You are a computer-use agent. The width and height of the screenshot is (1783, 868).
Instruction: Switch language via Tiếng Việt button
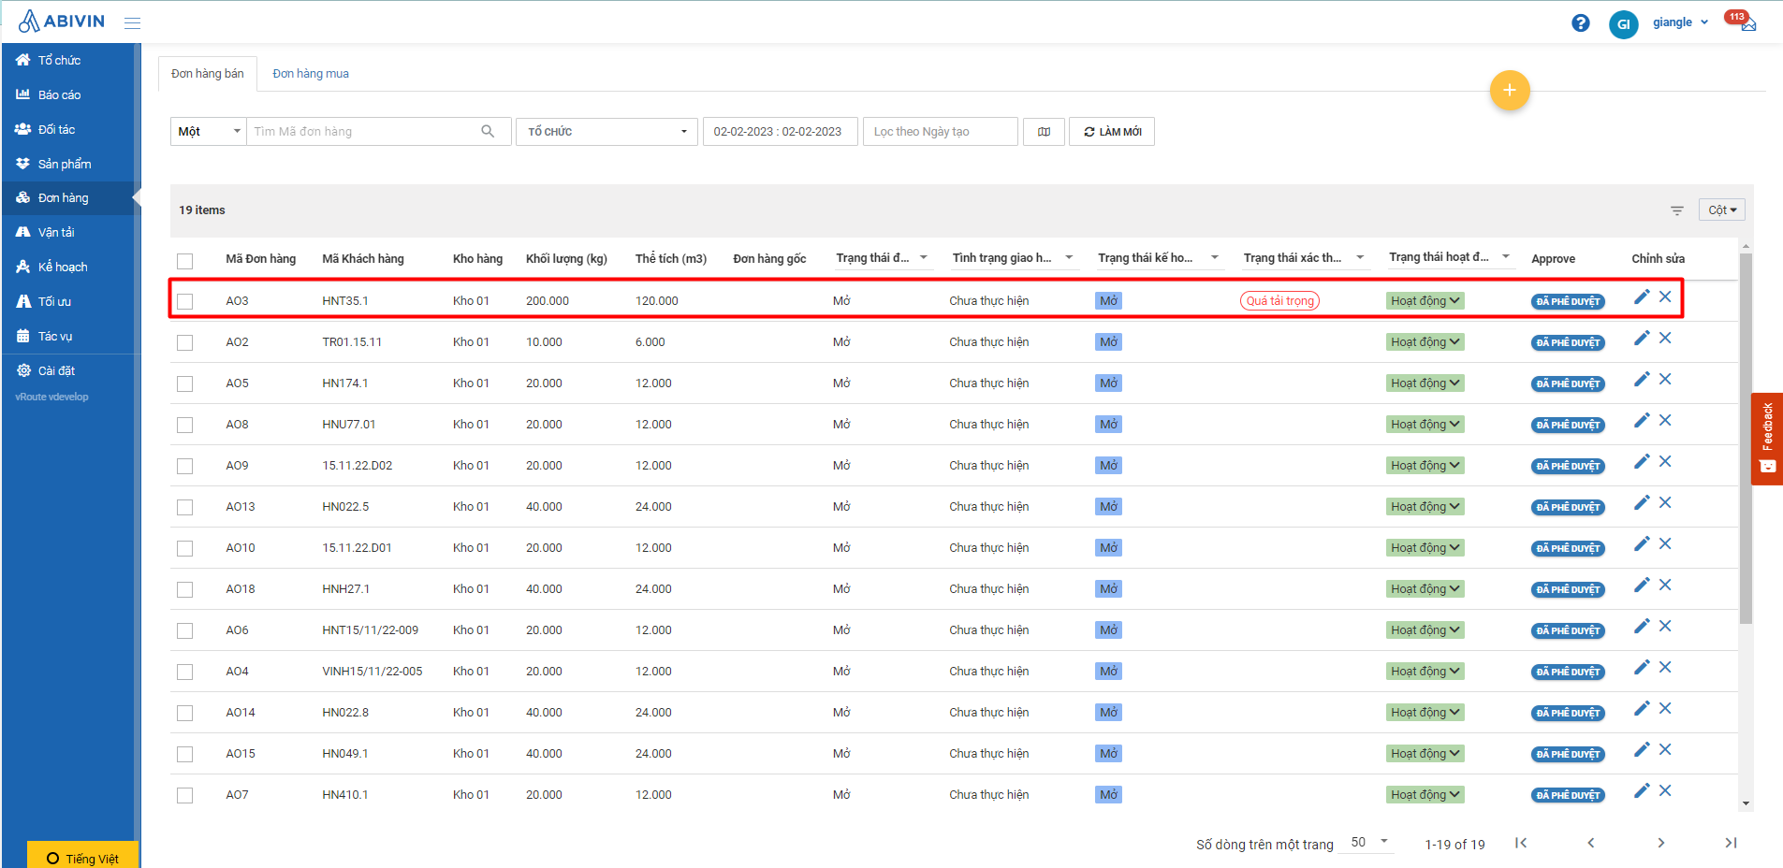click(82, 857)
